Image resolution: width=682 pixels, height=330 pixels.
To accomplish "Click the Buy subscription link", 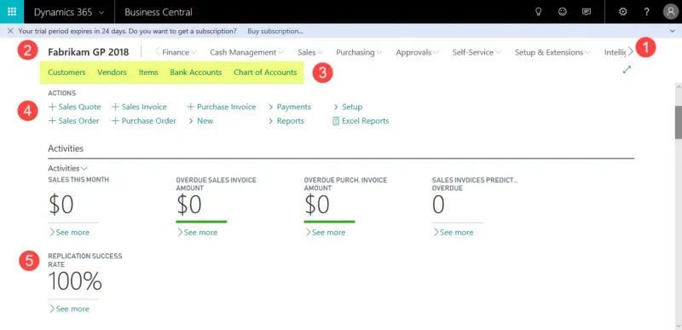I will click(275, 32).
